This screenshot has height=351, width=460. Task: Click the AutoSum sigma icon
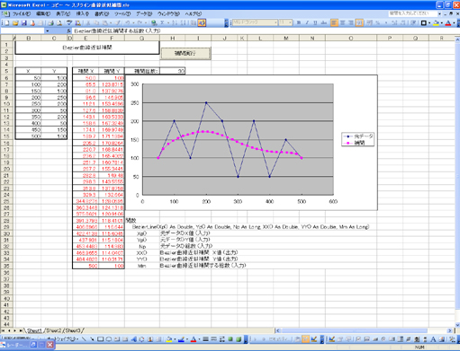click(x=162, y=22)
